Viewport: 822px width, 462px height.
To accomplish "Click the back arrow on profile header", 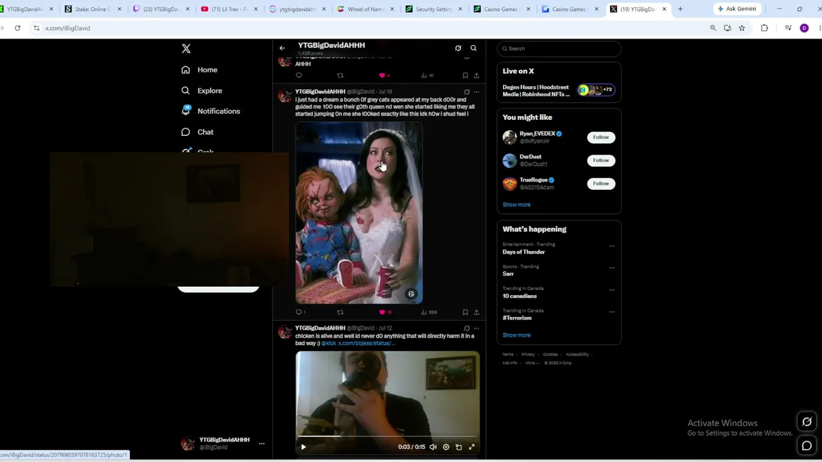I will click(282, 48).
